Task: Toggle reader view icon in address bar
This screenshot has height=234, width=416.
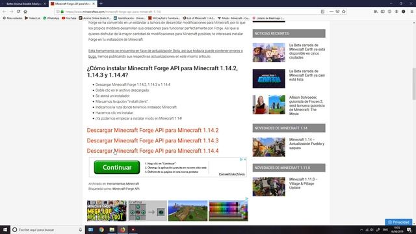Action: (x=322, y=12)
